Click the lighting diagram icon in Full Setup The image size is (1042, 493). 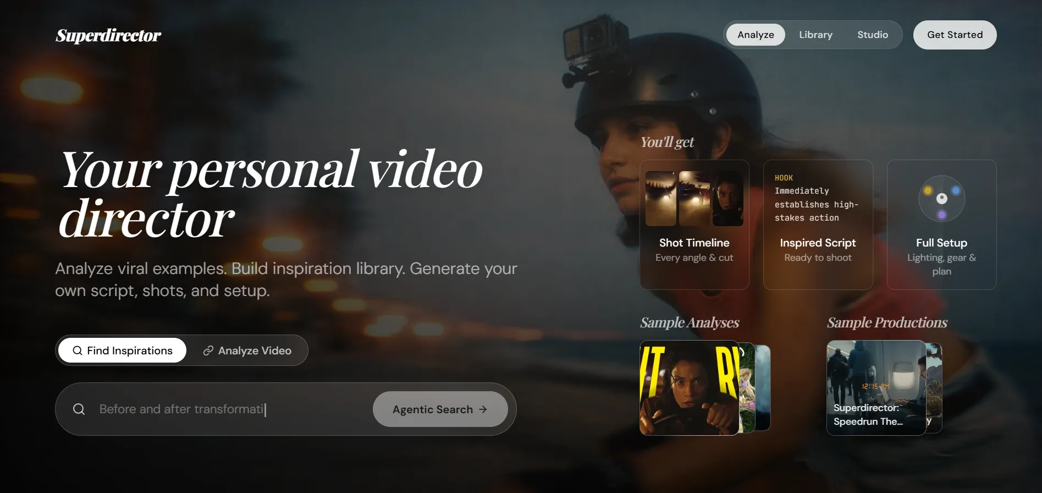point(941,199)
